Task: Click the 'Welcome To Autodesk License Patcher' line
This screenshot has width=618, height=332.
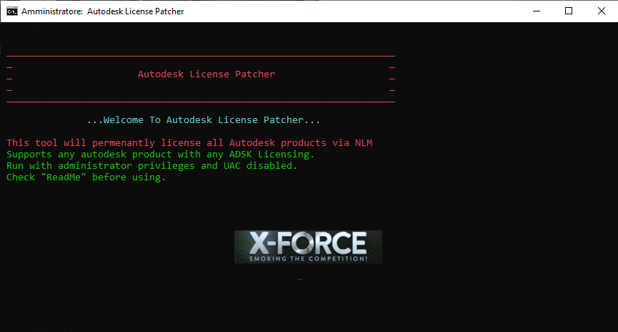Action: (x=204, y=120)
